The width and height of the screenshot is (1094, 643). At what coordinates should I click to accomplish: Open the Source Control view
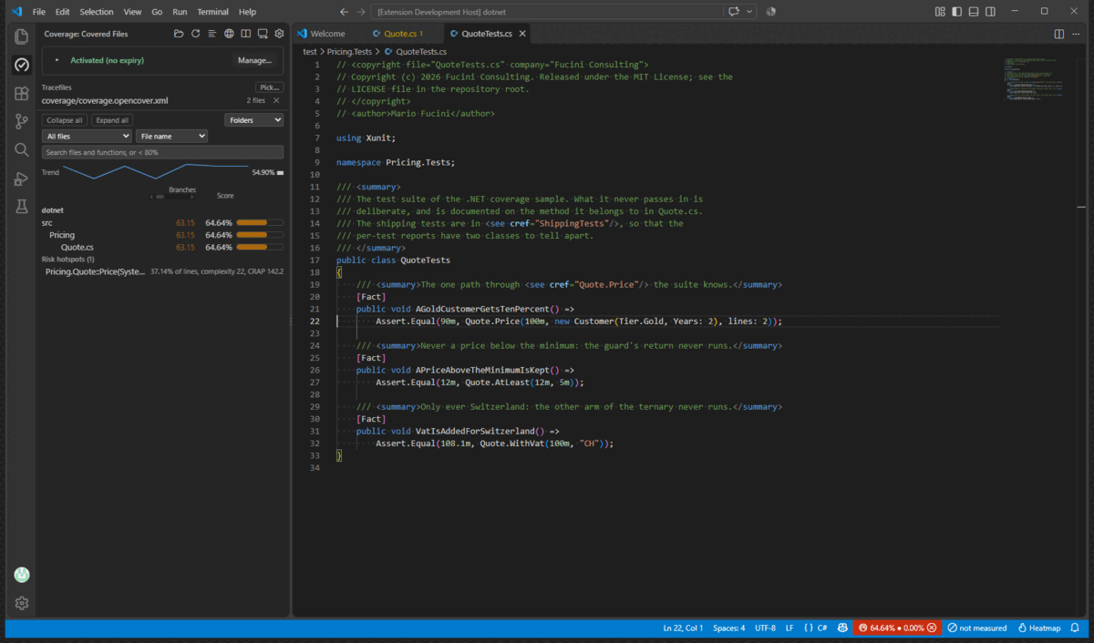tap(22, 121)
